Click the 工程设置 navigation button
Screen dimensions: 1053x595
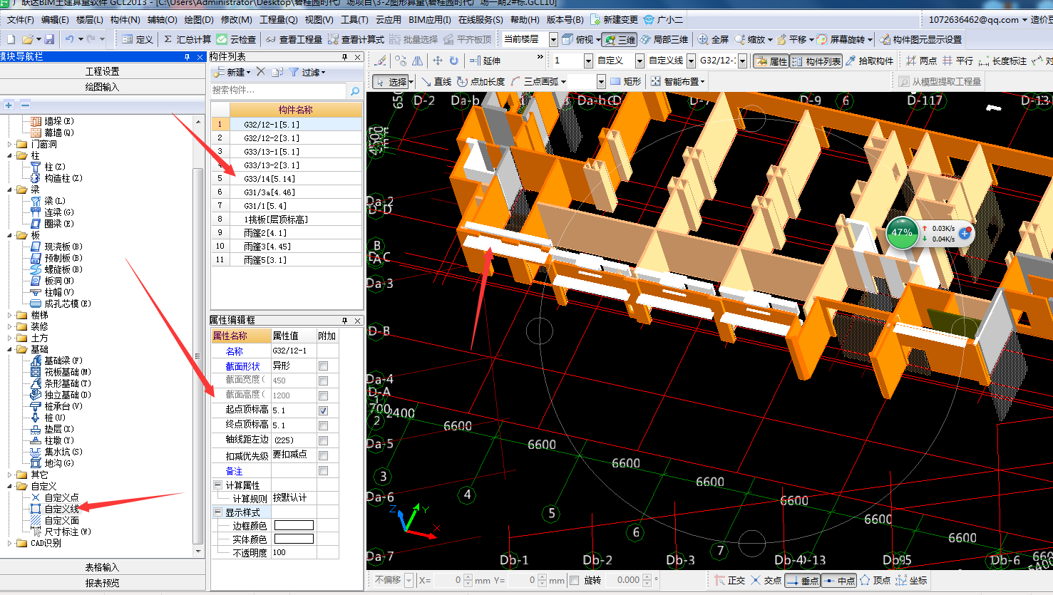tap(103, 71)
